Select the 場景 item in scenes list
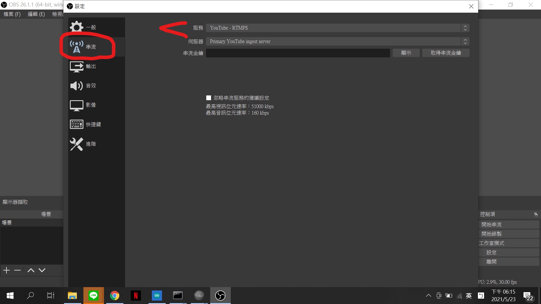 tap(32, 223)
